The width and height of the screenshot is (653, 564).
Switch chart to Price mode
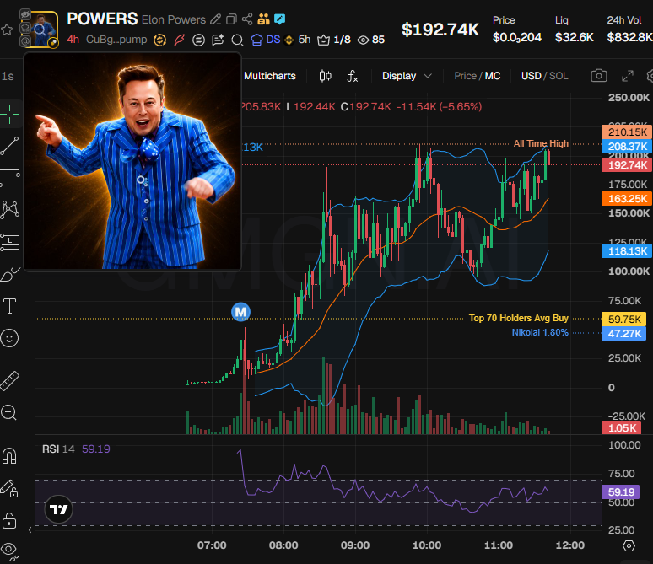pos(465,76)
